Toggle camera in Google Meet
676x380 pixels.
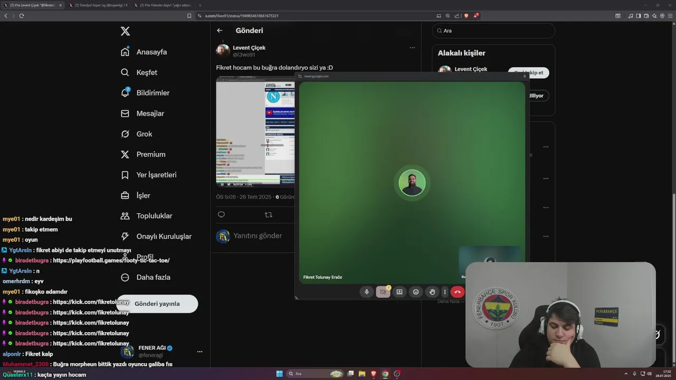tap(383, 292)
